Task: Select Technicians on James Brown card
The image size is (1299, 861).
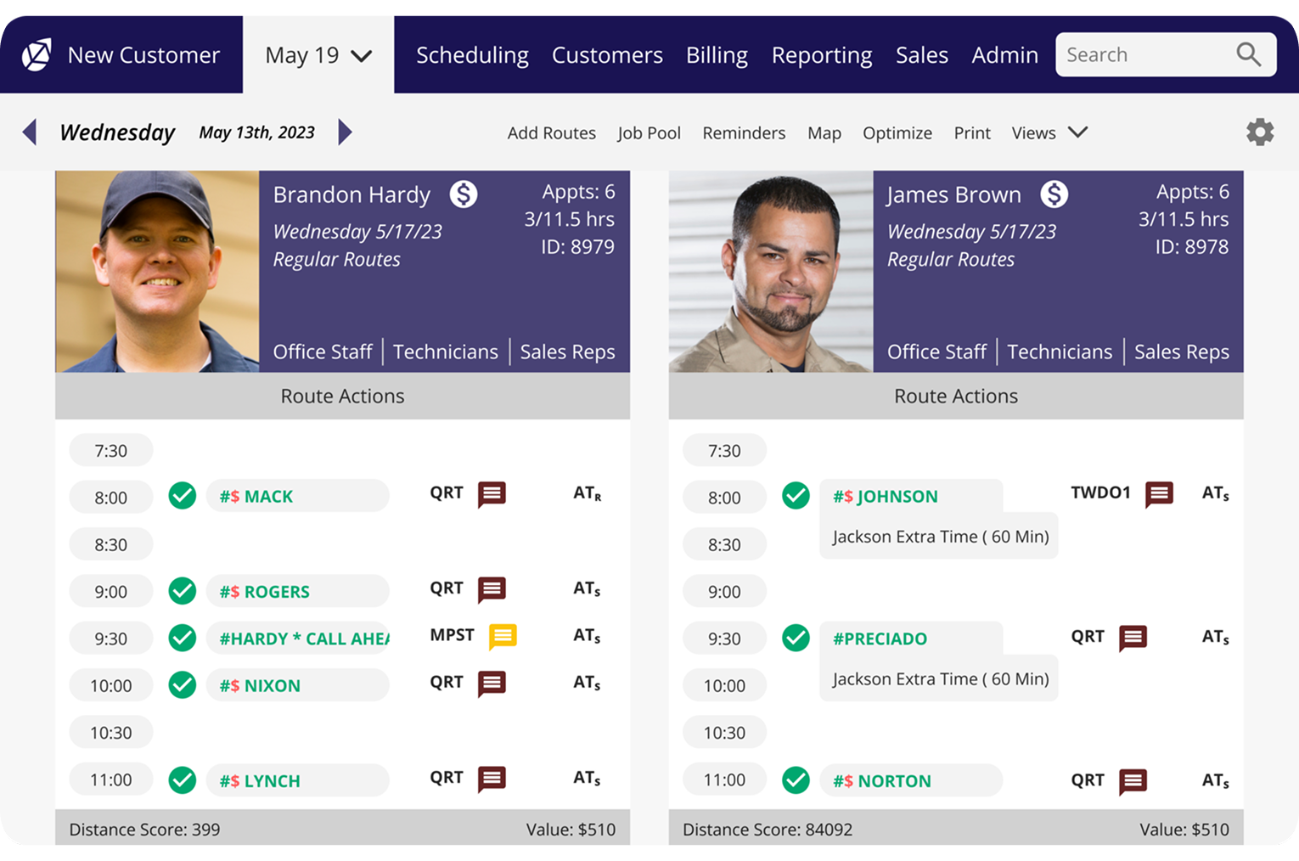Action: pyautogui.click(x=1060, y=352)
